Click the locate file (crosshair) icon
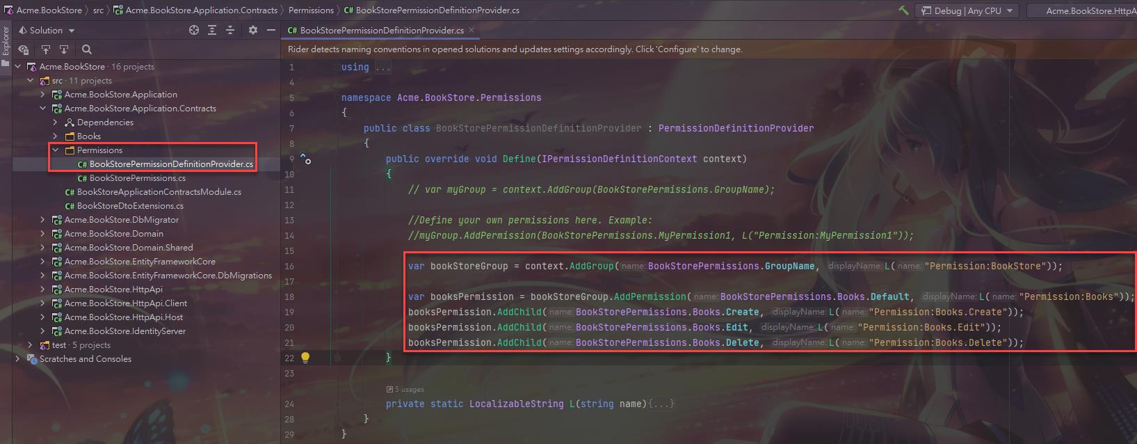Viewport: 1137px width, 444px height. (194, 30)
